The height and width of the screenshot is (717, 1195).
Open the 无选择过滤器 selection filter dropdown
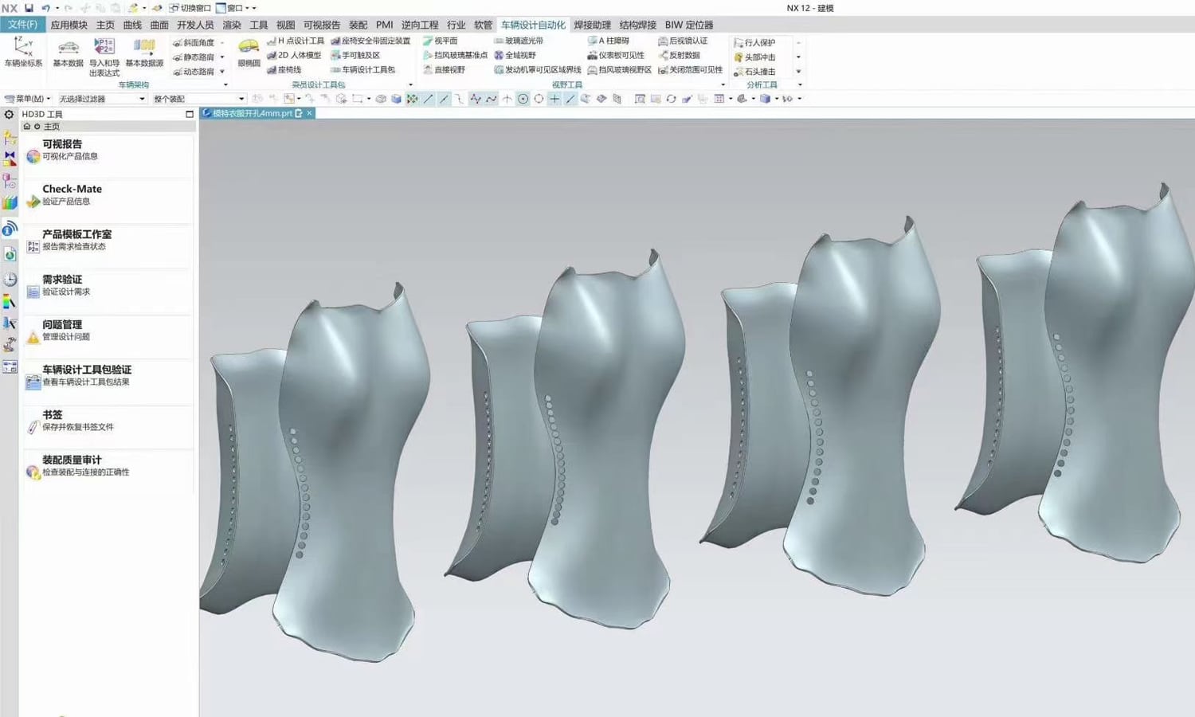(x=101, y=99)
